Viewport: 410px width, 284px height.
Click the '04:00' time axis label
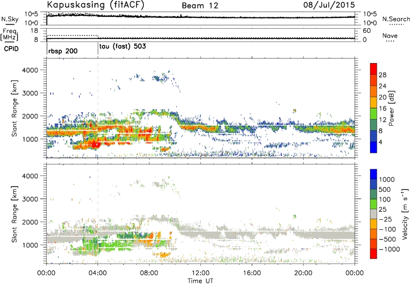[x=97, y=273]
